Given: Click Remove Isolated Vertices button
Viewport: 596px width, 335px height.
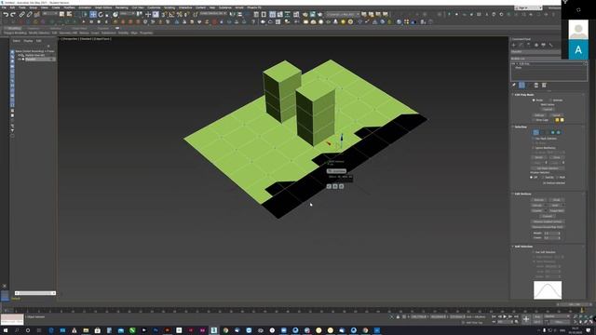Looking at the screenshot, I should click(x=548, y=221).
